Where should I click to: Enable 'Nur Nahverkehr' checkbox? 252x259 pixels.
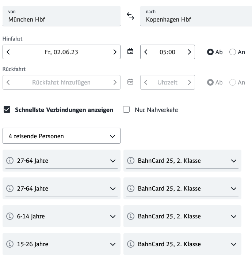click(127, 109)
